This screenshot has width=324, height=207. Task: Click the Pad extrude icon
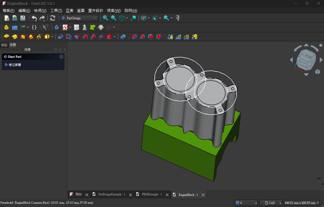7,37
